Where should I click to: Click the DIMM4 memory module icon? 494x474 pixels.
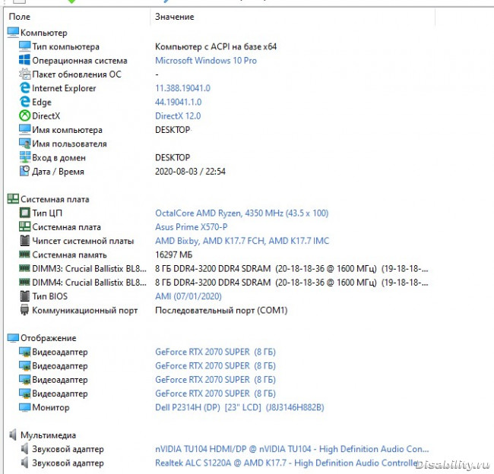point(24,282)
